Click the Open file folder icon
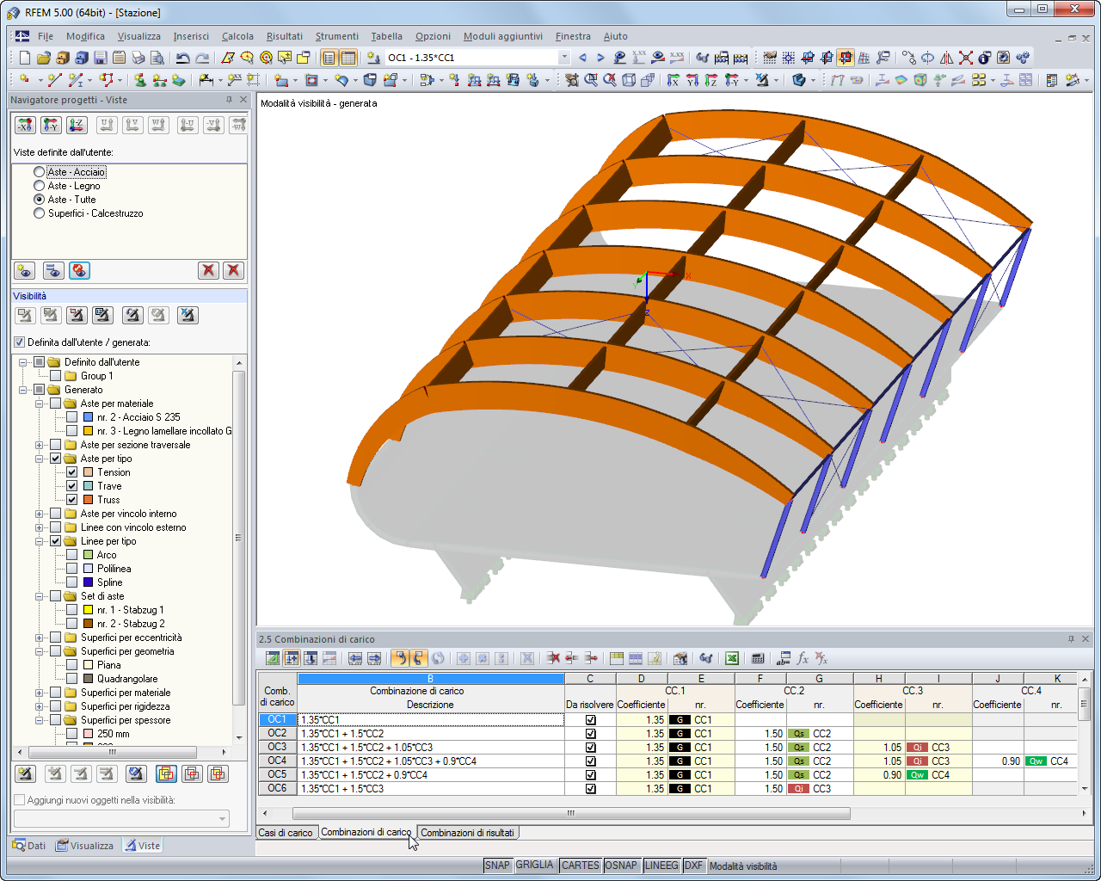The height and width of the screenshot is (881, 1101). coord(44,58)
